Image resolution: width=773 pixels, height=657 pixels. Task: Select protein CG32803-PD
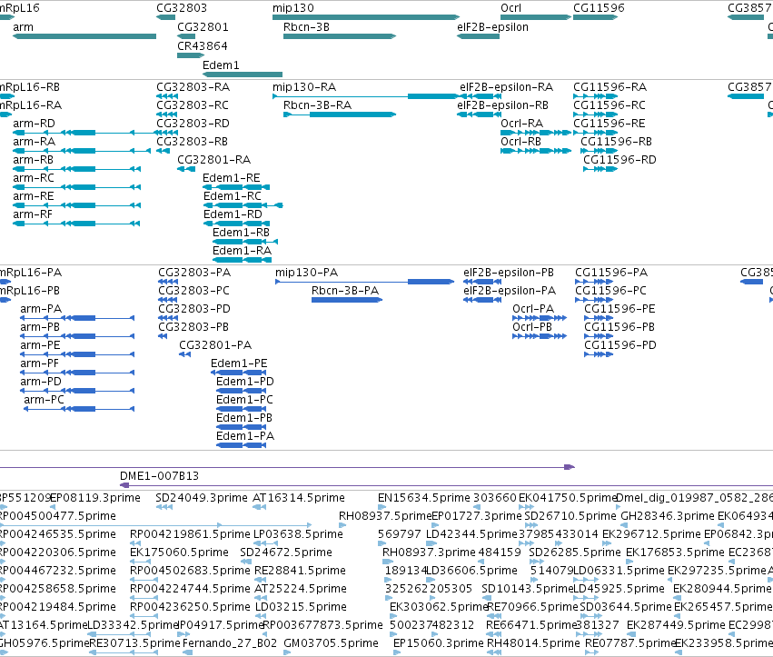click(168, 318)
